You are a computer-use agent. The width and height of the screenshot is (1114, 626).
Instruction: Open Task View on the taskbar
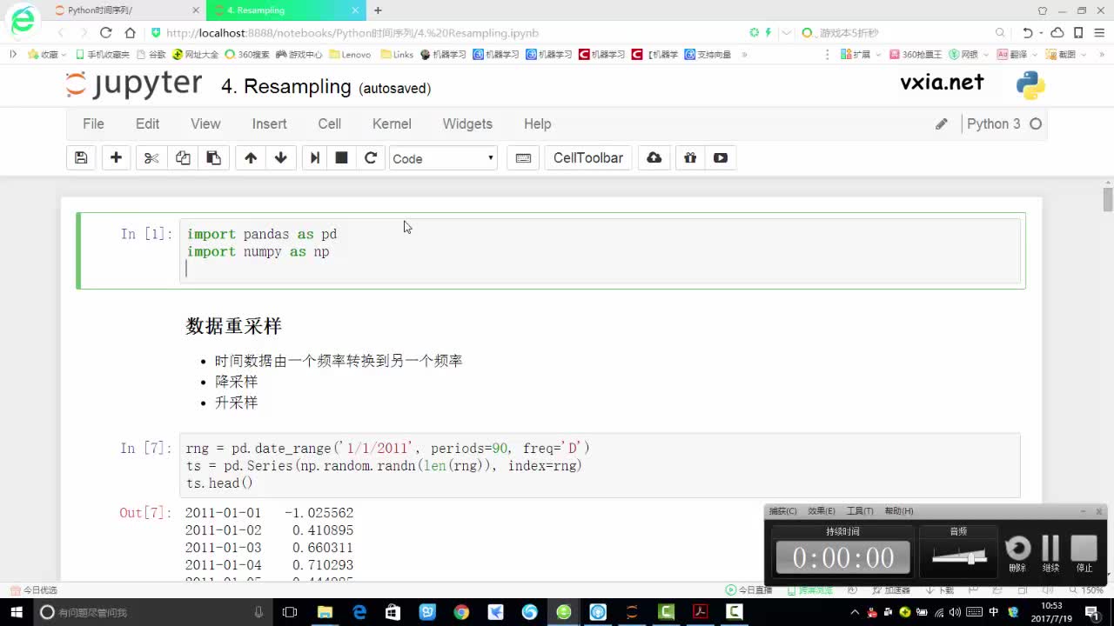(290, 612)
